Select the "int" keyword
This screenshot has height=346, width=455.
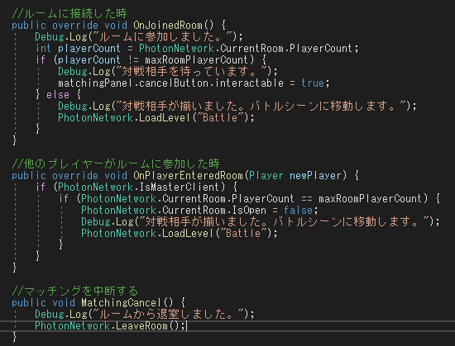click(43, 49)
